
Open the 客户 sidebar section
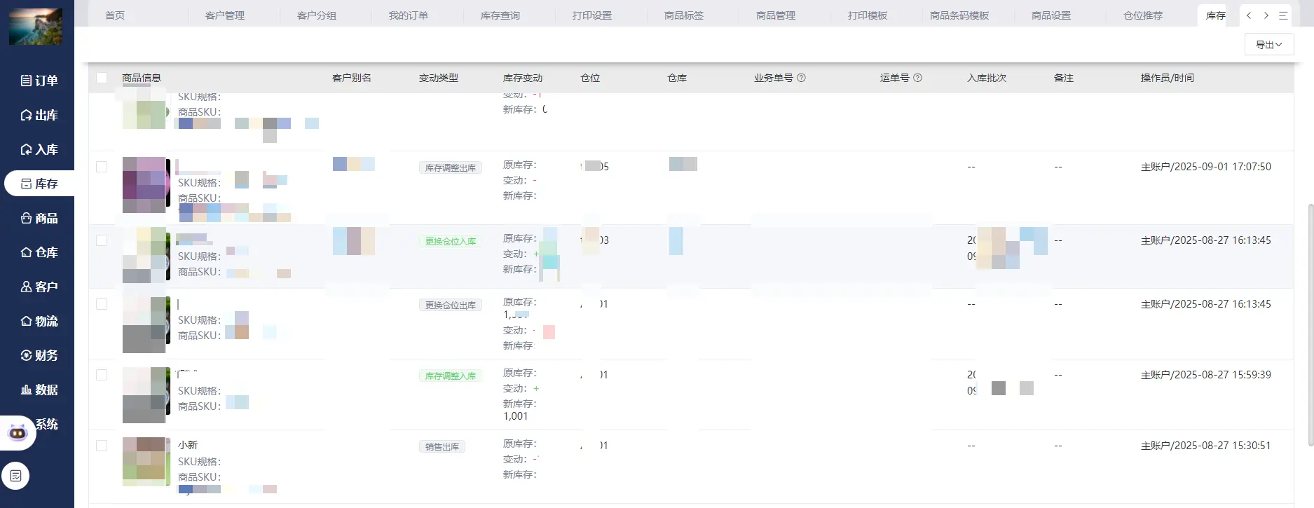click(x=39, y=287)
